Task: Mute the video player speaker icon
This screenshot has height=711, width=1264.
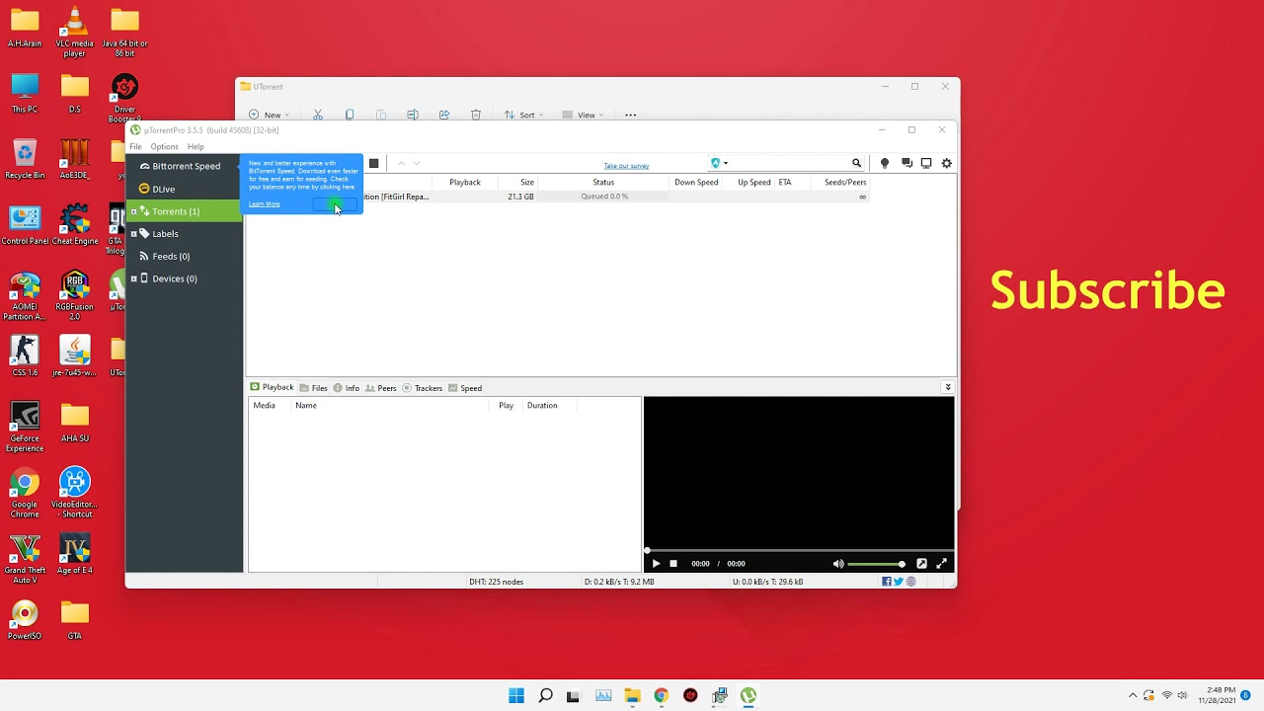Action: [x=838, y=564]
